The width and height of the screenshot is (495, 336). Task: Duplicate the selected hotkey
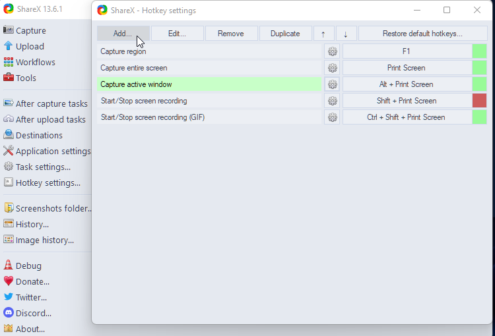coord(285,34)
